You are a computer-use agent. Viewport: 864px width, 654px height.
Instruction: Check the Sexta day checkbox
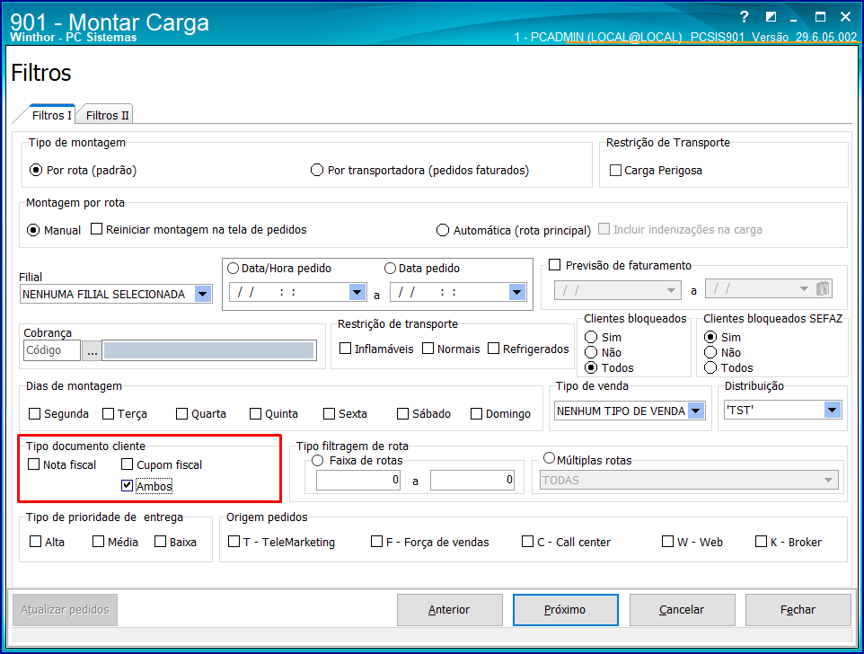(x=329, y=413)
